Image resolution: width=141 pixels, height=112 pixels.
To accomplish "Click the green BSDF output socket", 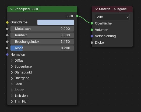I will [77, 16].
